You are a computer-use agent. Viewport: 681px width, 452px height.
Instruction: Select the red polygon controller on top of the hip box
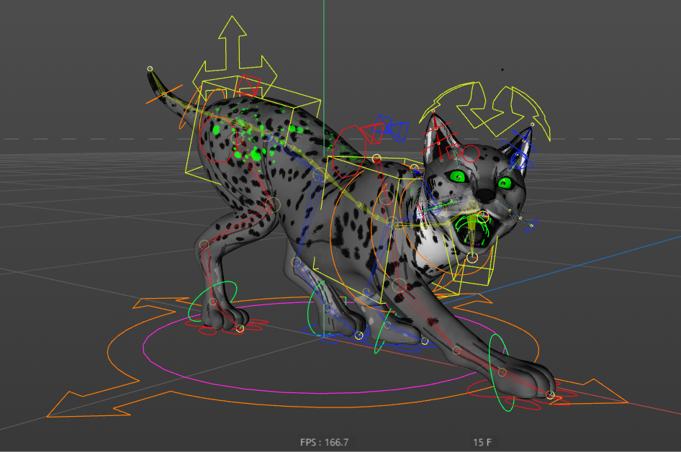[248, 85]
